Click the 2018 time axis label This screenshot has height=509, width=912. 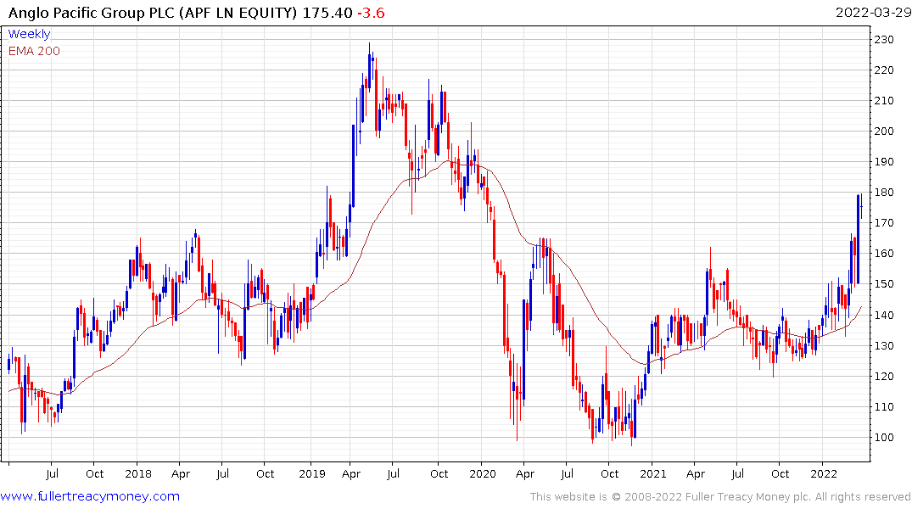[x=137, y=473]
